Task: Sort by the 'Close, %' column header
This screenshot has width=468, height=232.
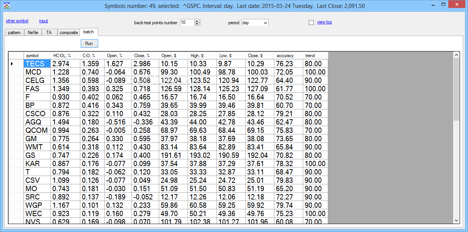Action: [145, 56]
